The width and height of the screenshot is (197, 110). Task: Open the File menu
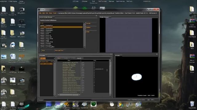tap(40, 13)
